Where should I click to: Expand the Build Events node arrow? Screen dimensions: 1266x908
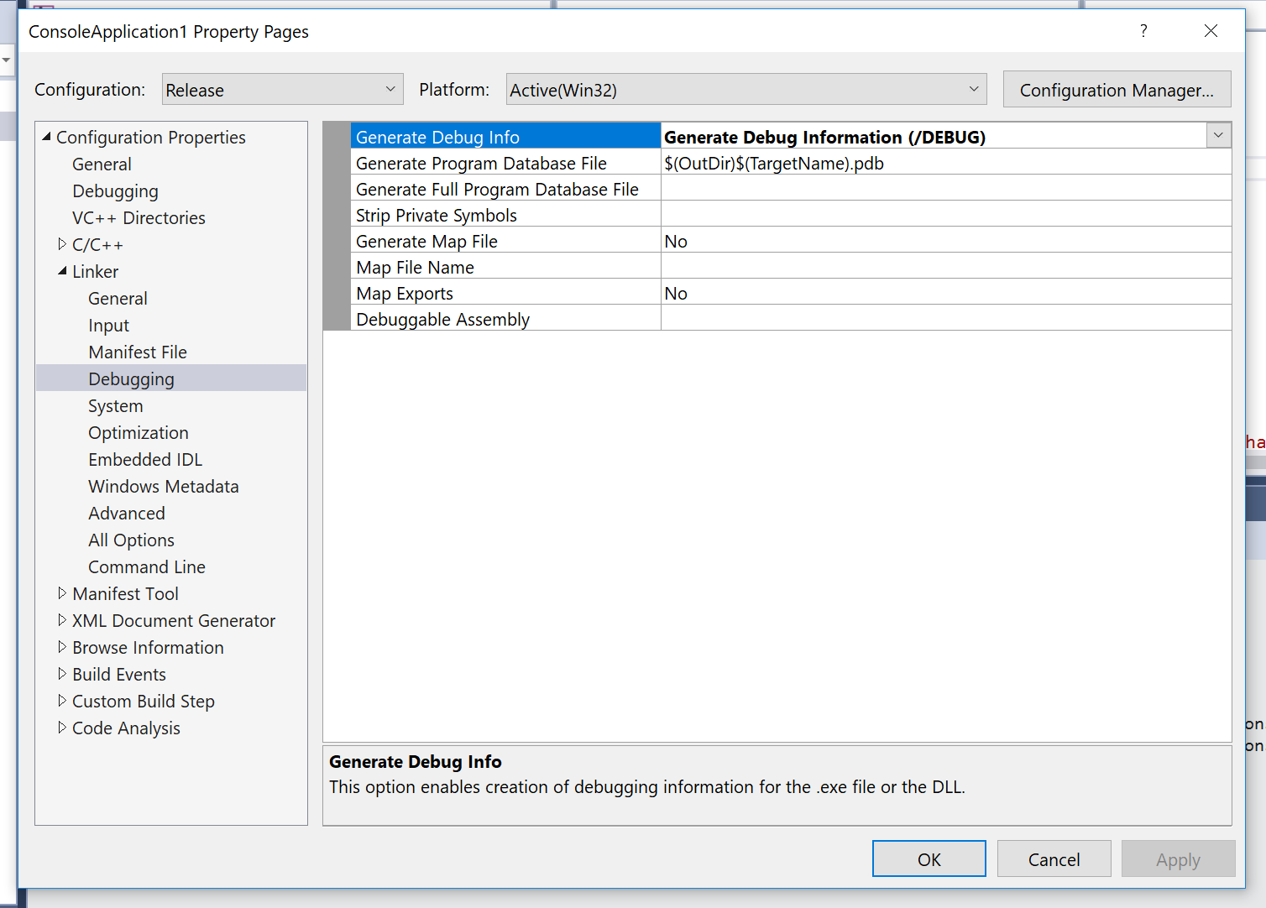pos(62,674)
